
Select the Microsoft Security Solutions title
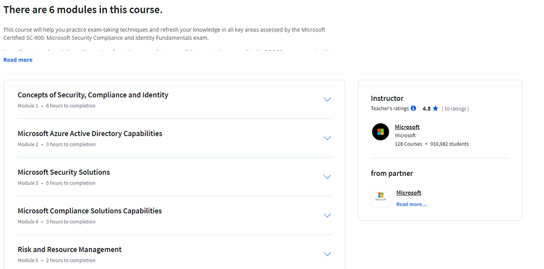[x=64, y=172]
